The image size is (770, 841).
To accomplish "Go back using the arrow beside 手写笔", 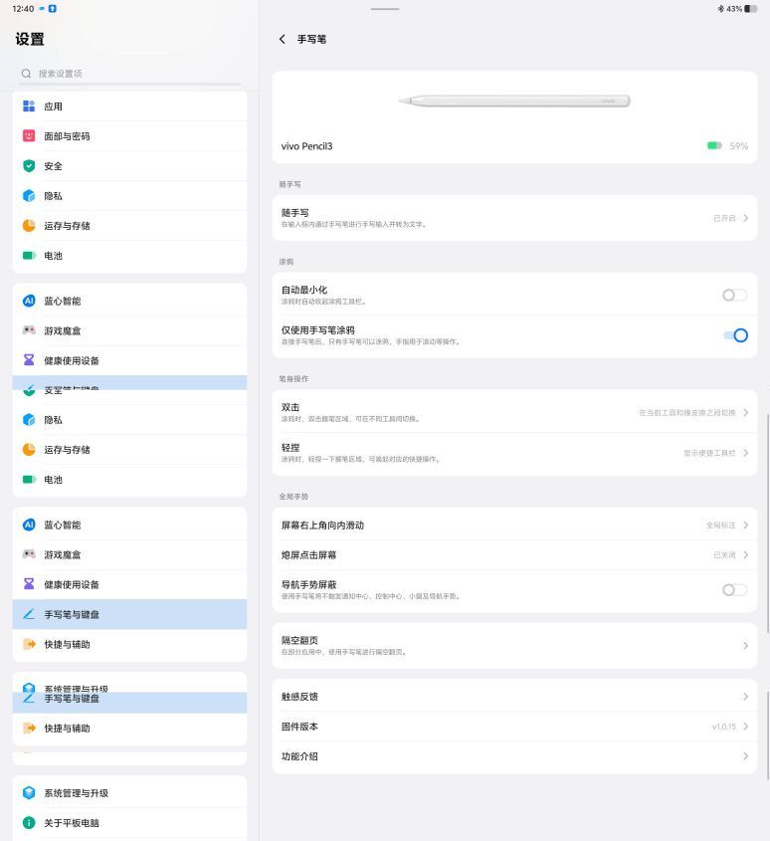I will click(283, 39).
